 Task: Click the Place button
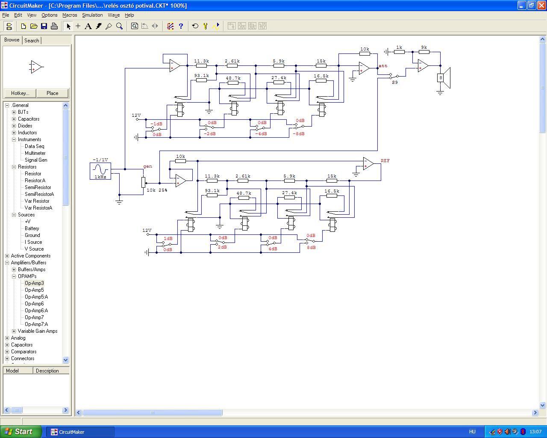(x=53, y=93)
